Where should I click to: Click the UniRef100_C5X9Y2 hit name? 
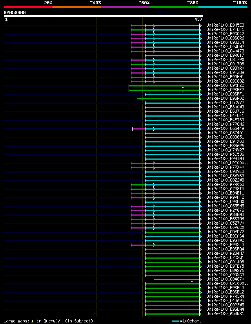226,103
